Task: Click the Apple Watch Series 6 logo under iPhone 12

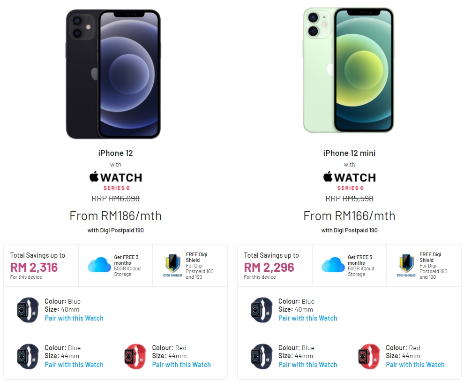Action: 116,181
